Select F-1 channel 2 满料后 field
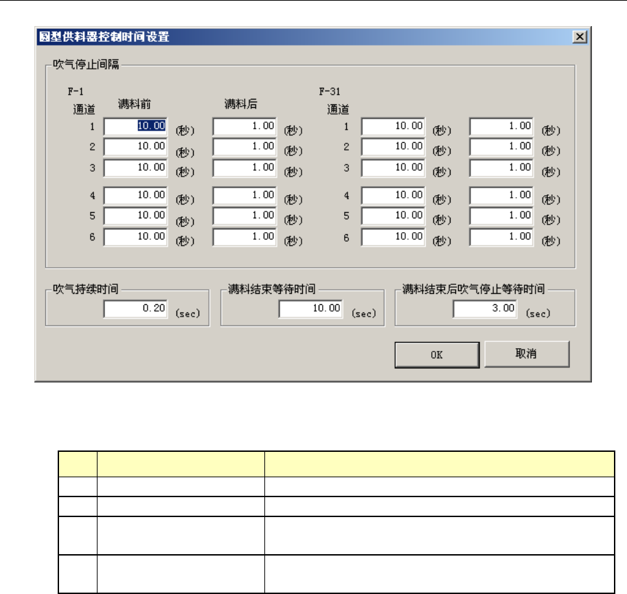Viewport: 627px width, 594px height. [x=244, y=147]
